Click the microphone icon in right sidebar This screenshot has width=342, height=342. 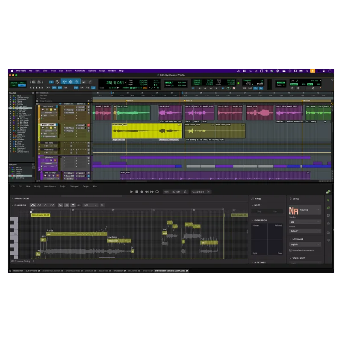(x=328, y=200)
